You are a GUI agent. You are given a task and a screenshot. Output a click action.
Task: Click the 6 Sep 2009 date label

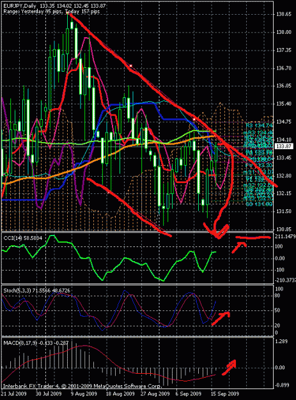point(189,394)
